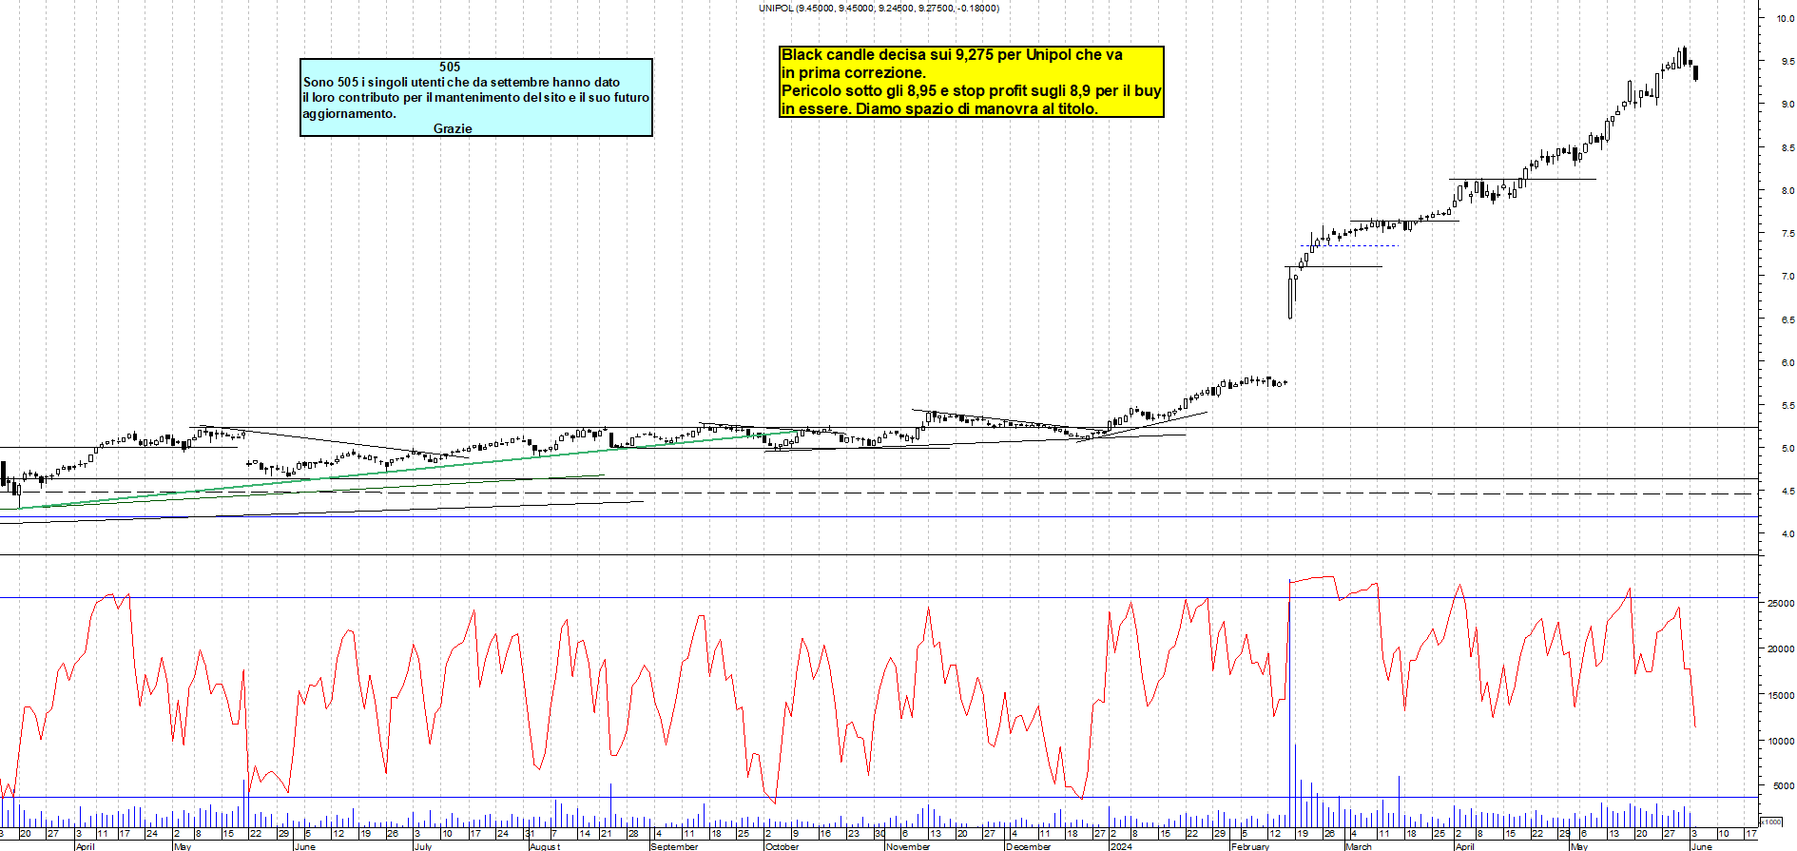Screen dimensions: 1797x851
Task: Click the 7.5 price axis label
Action: (x=1787, y=233)
